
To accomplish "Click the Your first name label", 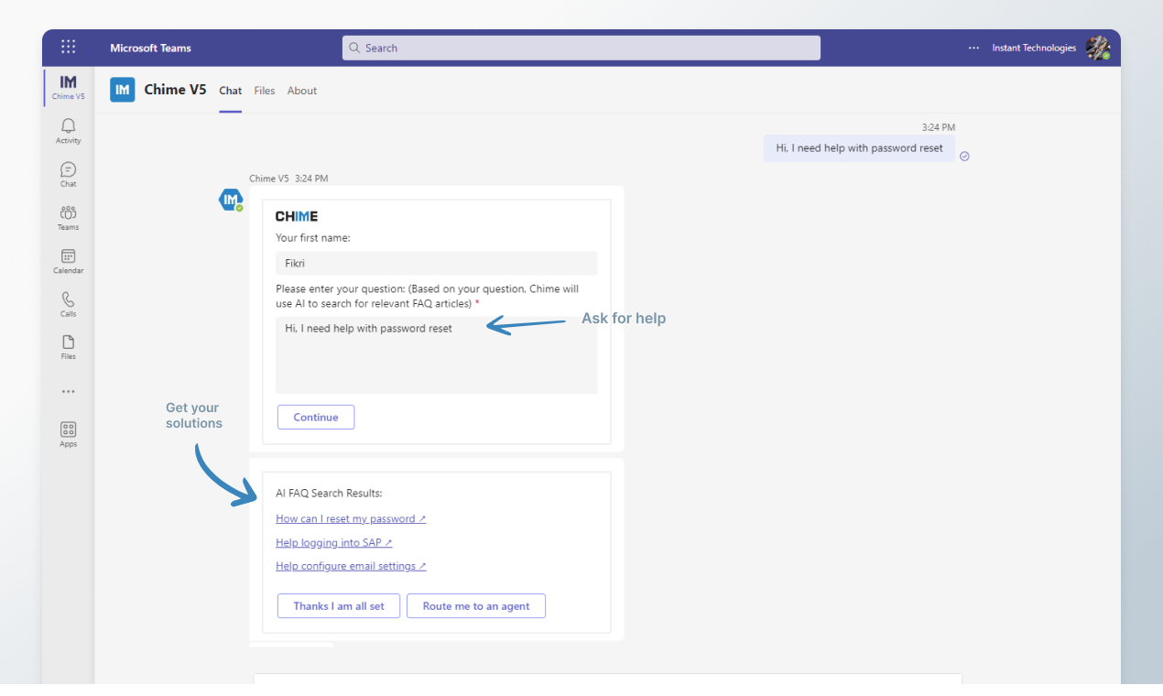I will [313, 238].
